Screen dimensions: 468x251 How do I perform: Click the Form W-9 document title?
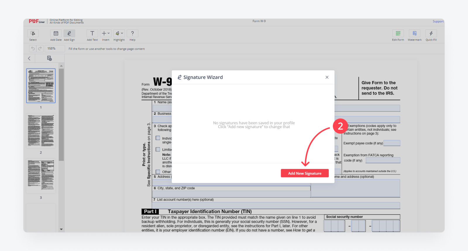point(259,21)
